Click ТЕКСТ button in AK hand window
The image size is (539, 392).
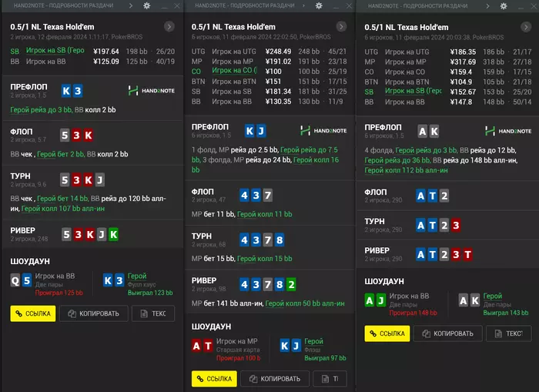(x=509, y=333)
